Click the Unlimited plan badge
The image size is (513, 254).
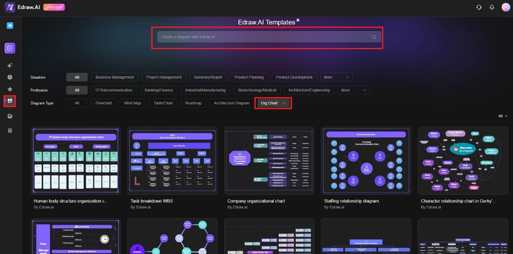(54, 7)
